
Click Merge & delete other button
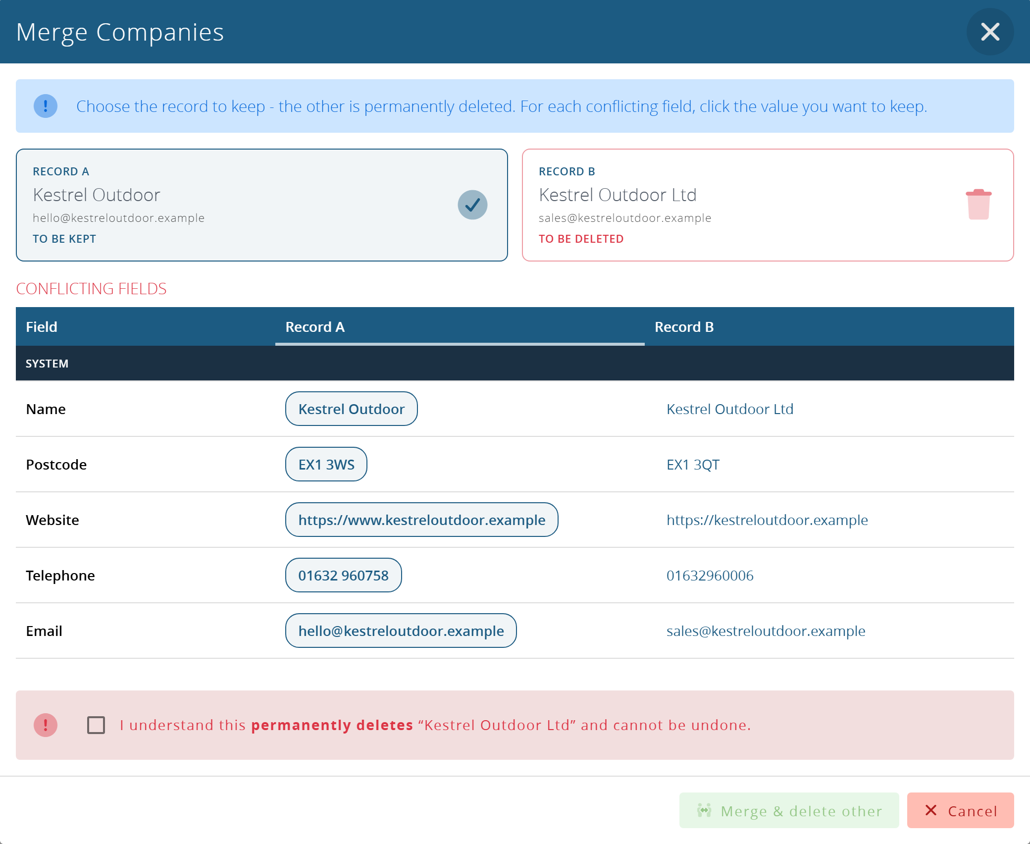tap(789, 811)
